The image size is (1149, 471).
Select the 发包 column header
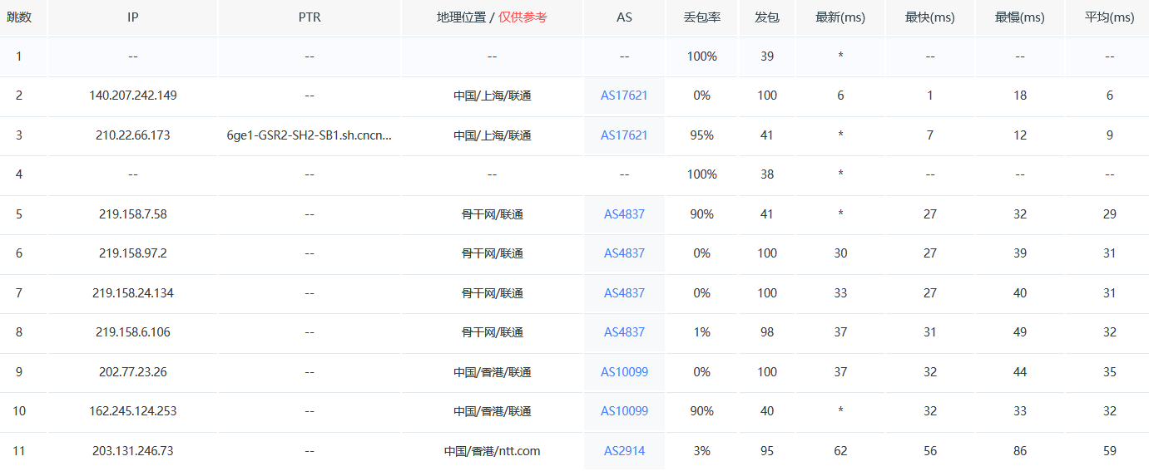[767, 17]
